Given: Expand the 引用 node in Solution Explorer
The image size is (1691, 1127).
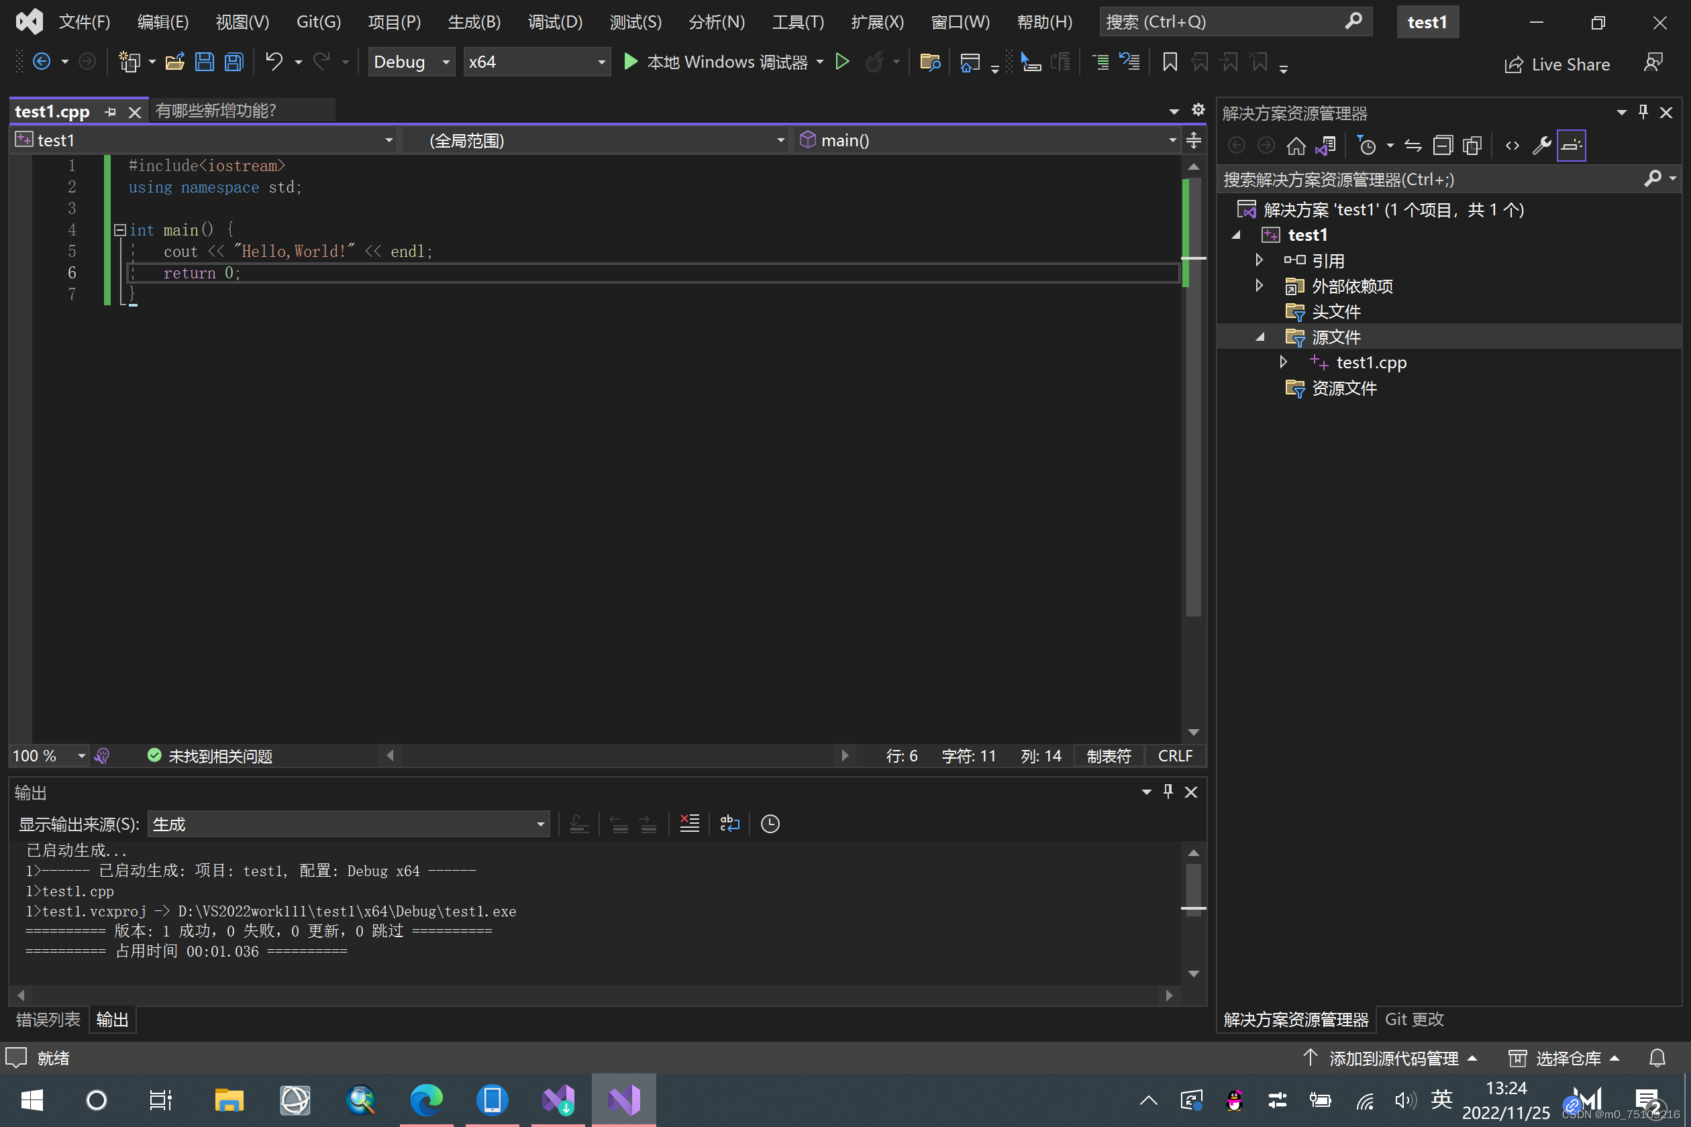Looking at the screenshot, I should pyautogui.click(x=1259, y=260).
